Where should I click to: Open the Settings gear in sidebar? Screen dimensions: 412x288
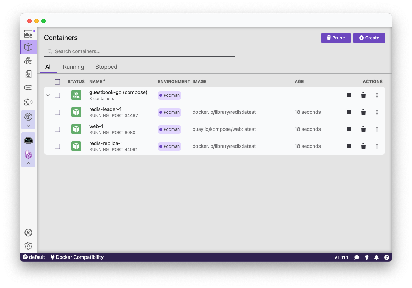click(28, 246)
